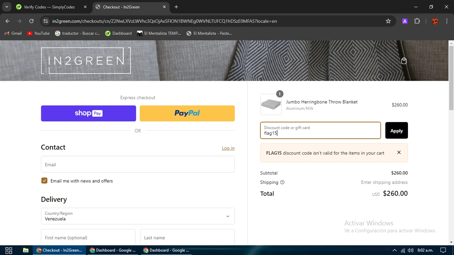Click the Jumbo Herringbone Throw Blanket name
Image resolution: width=454 pixels, height=255 pixels.
coord(322,102)
